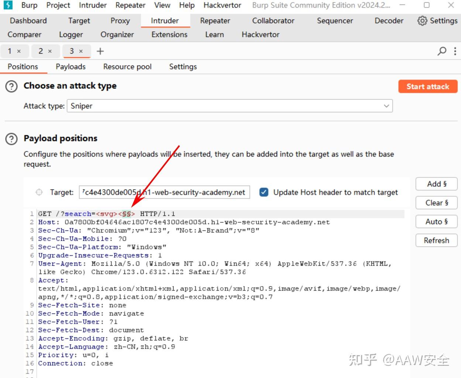Open the Organizer tab
This screenshot has width=461, height=378.
tap(117, 35)
